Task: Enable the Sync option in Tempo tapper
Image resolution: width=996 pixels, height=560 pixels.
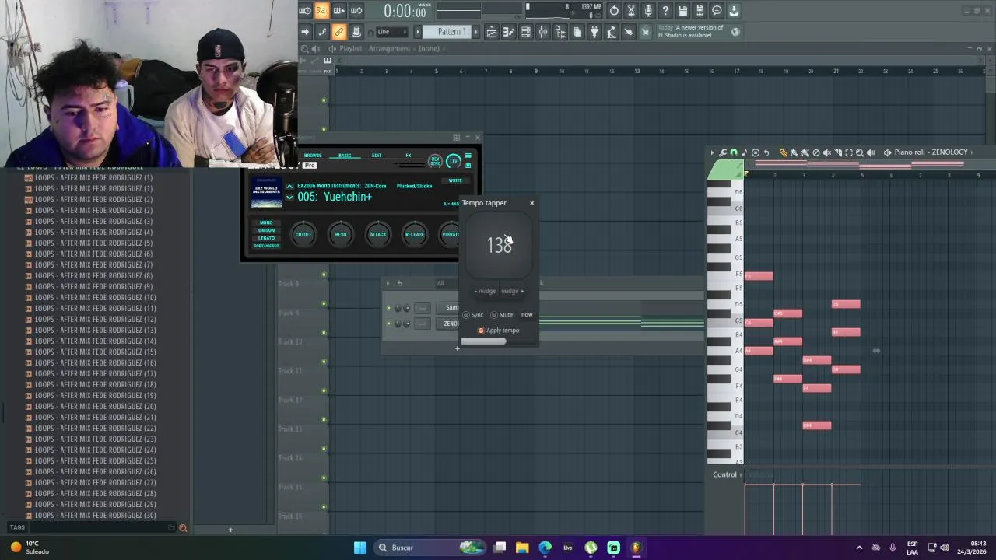Action: (473, 315)
